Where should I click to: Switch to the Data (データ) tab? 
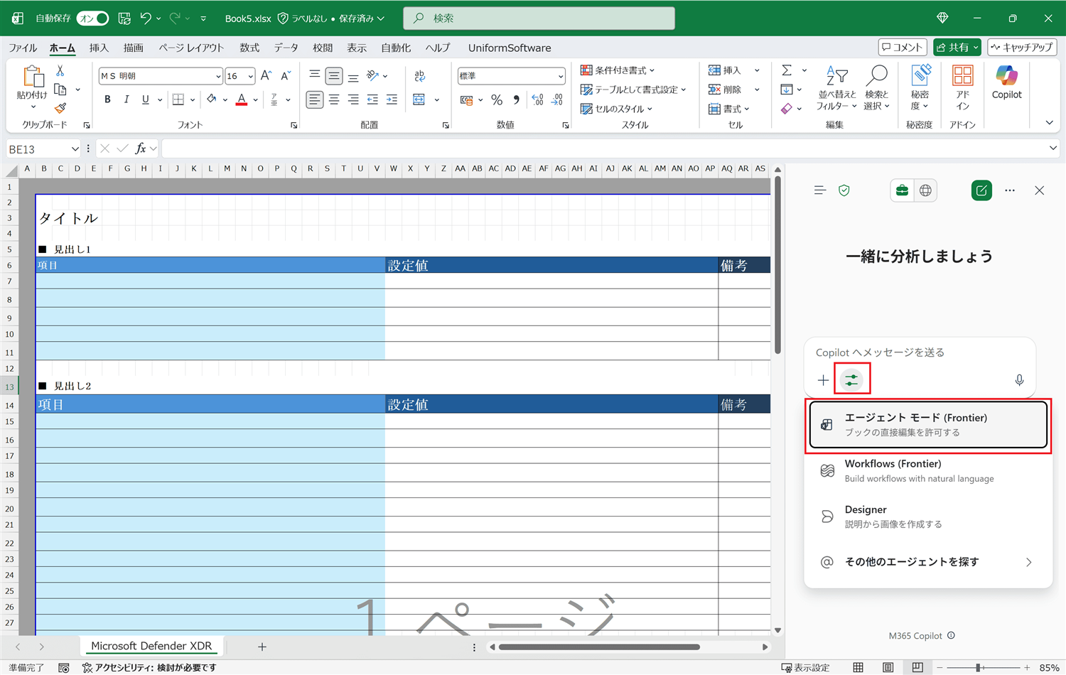[286, 48]
